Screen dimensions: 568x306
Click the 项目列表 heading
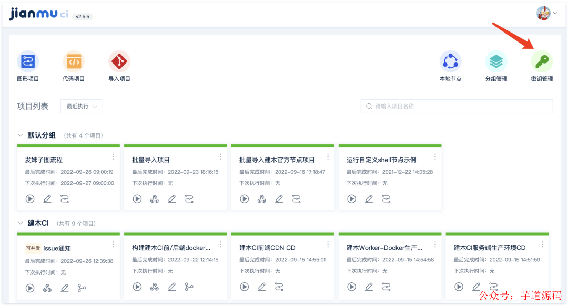[x=33, y=107]
